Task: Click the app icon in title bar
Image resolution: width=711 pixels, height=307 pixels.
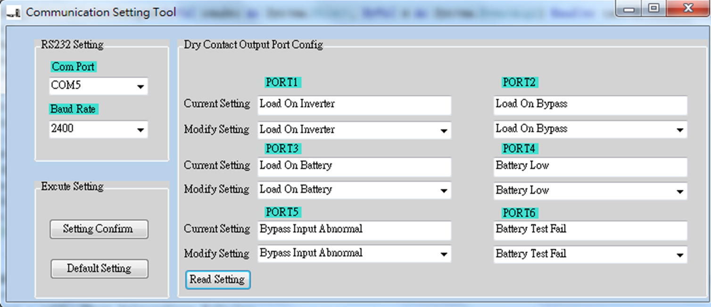Action: point(13,13)
